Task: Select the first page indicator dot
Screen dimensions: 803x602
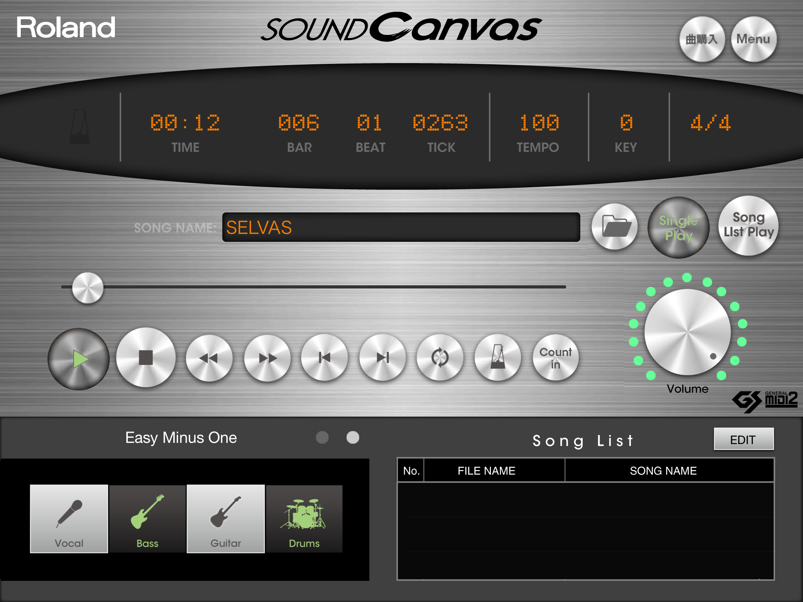Action: point(322,437)
